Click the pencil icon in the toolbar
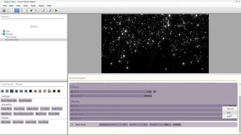 (12, 10)
